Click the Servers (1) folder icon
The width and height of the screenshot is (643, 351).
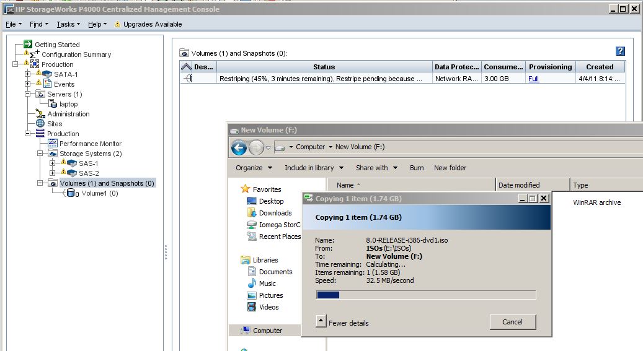pyautogui.click(x=40, y=94)
